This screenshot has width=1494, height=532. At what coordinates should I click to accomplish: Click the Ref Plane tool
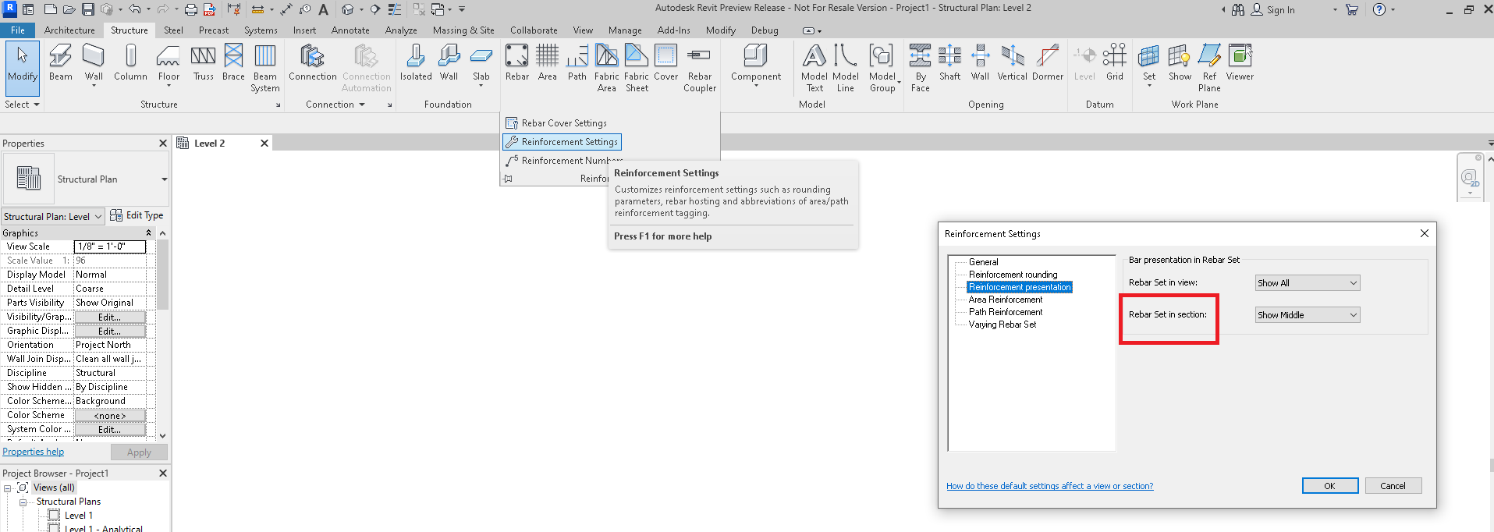coord(1208,66)
